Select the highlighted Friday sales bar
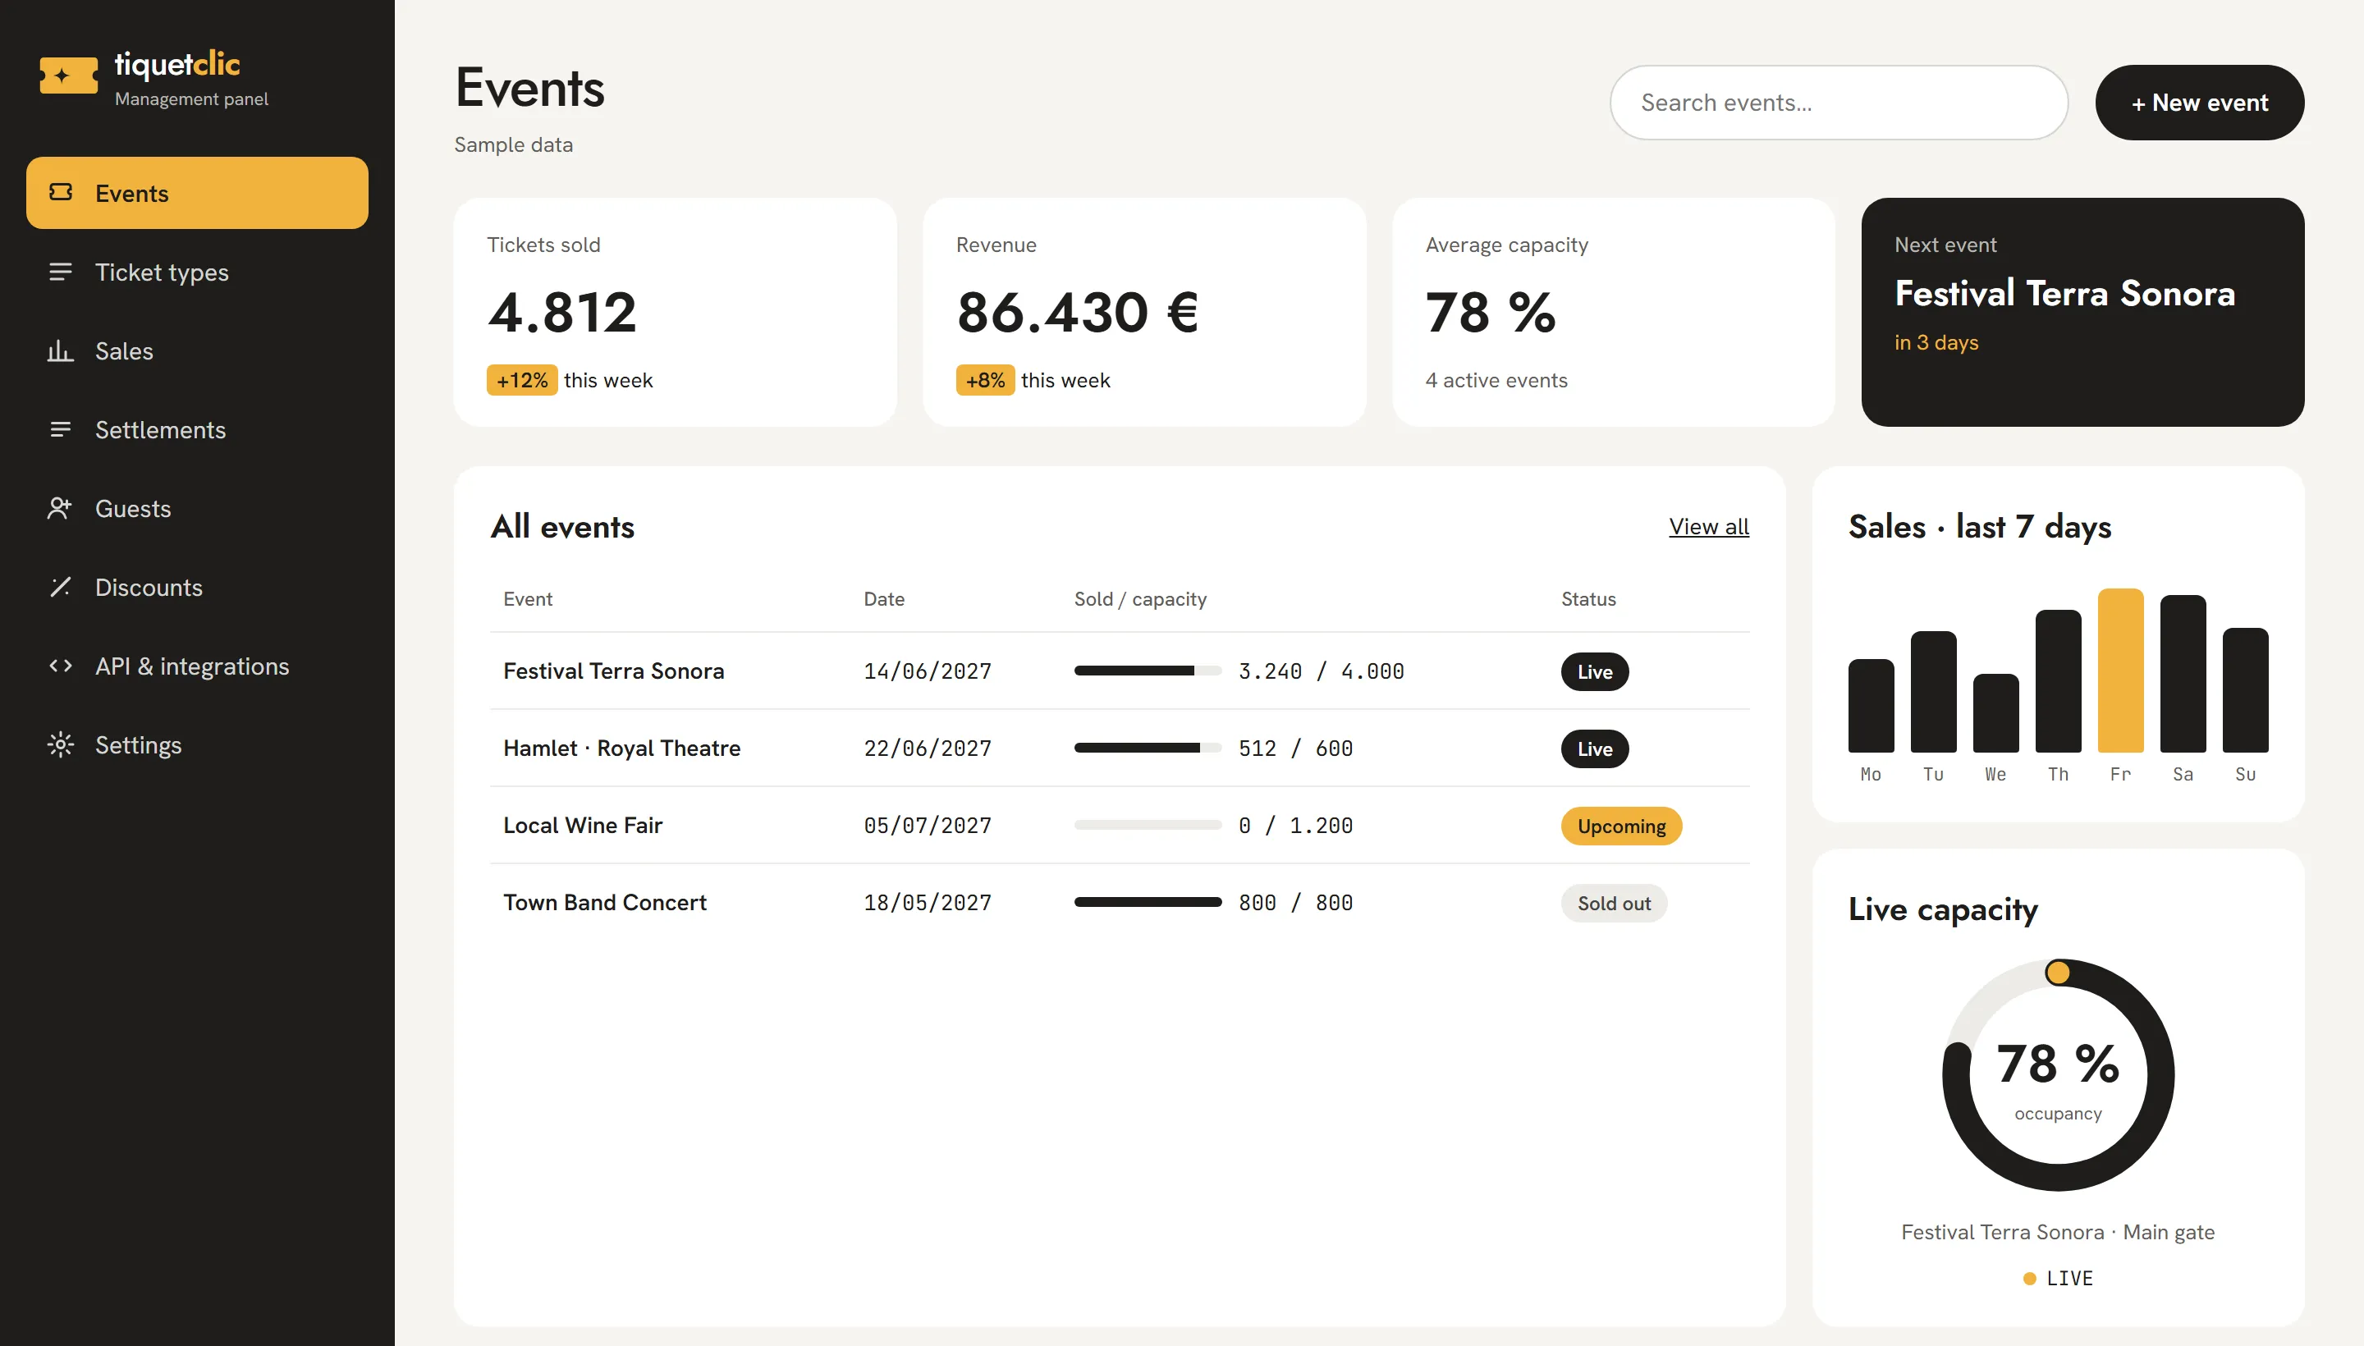 [2120, 671]
